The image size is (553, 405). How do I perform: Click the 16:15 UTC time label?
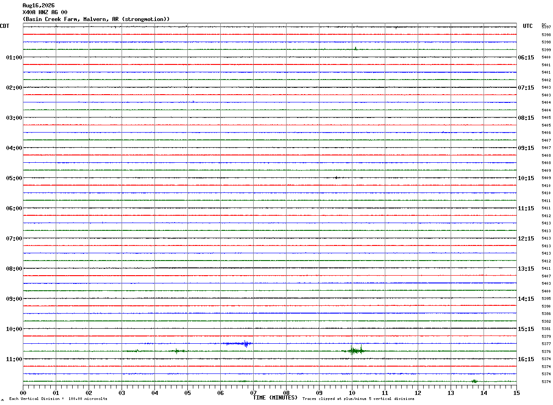tap(526, 359)
